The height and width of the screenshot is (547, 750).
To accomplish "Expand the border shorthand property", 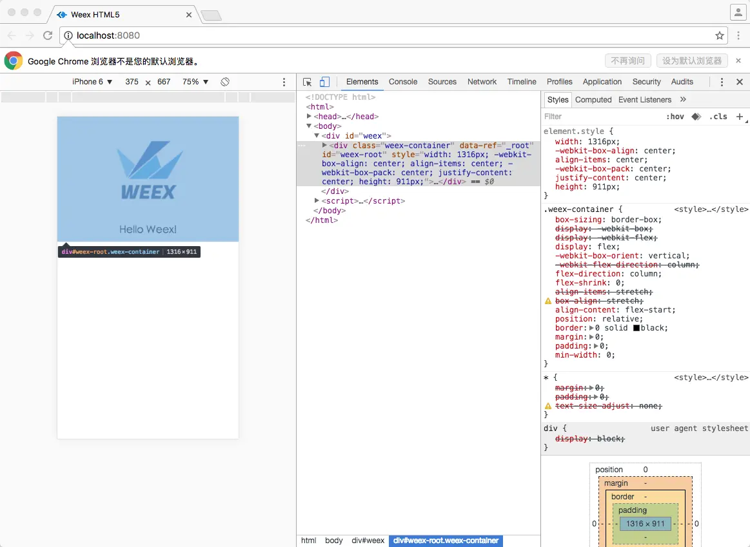I will coord(591,328).
